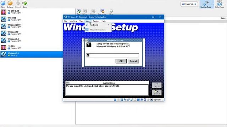The height and width of the screenshot is (127, 227).
Task: Click the green Show arrow icon
Action: tap(25, 3)
